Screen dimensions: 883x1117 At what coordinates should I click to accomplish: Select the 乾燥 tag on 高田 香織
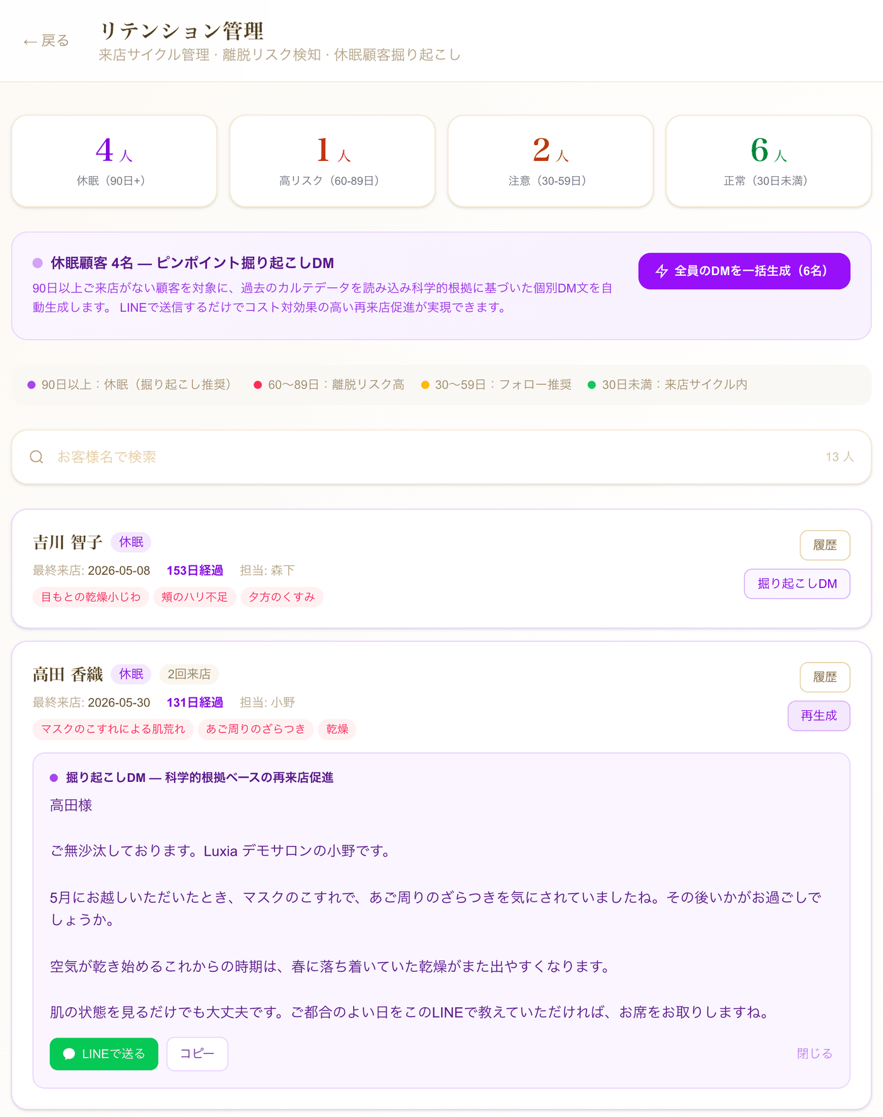337,729
